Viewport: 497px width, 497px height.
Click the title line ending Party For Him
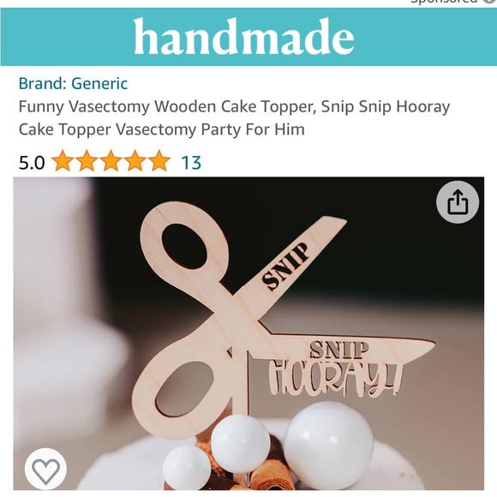pyautogui.click(x=162, y=129)
